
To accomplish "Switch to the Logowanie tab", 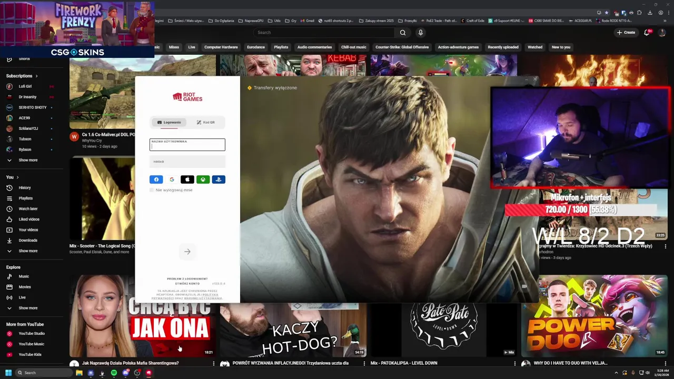I will [x=169, y=122].
